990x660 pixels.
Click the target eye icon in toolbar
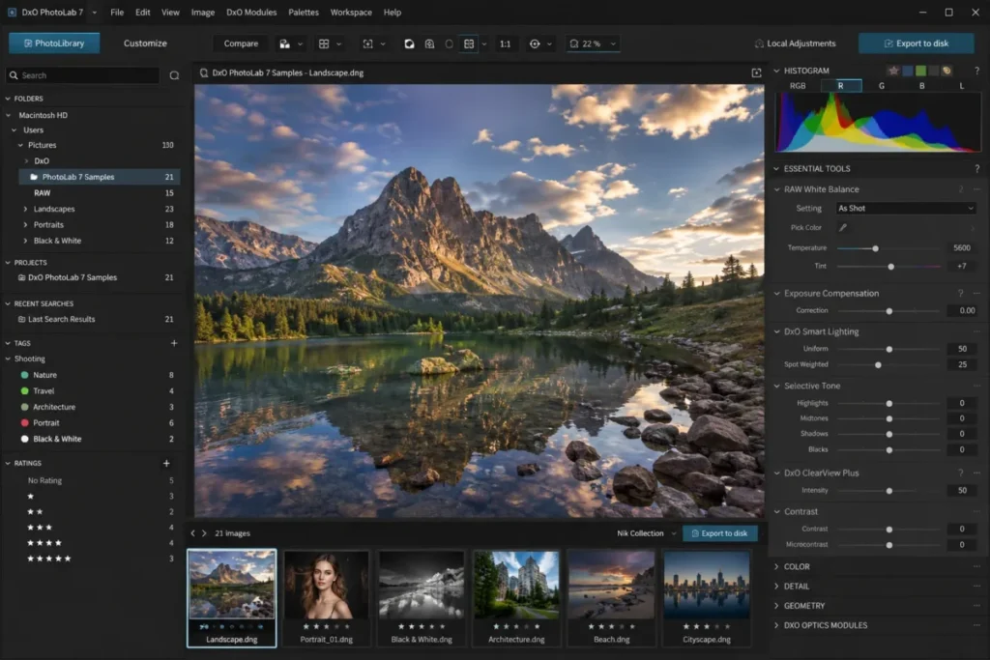(535, 43)
